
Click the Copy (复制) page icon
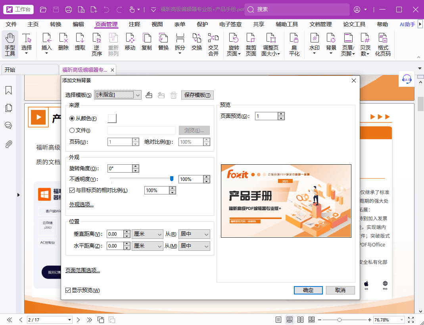pos(147,42)
